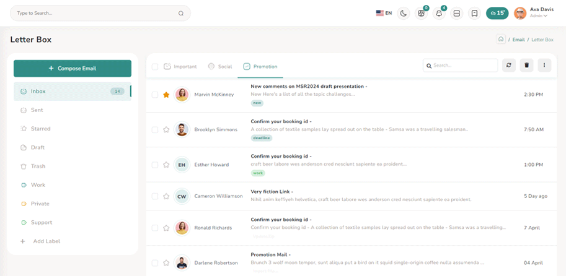Click the home breadcrumb icon
566x276 pixels.
click(501, 40)
